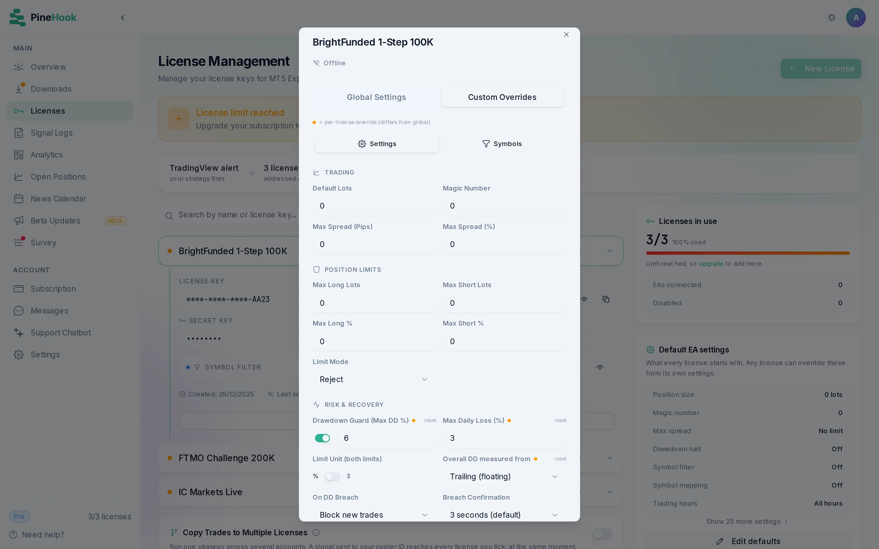The image size is (879, 549).
Task: Collapse the sidebar with the chevron
Action: 123,17
